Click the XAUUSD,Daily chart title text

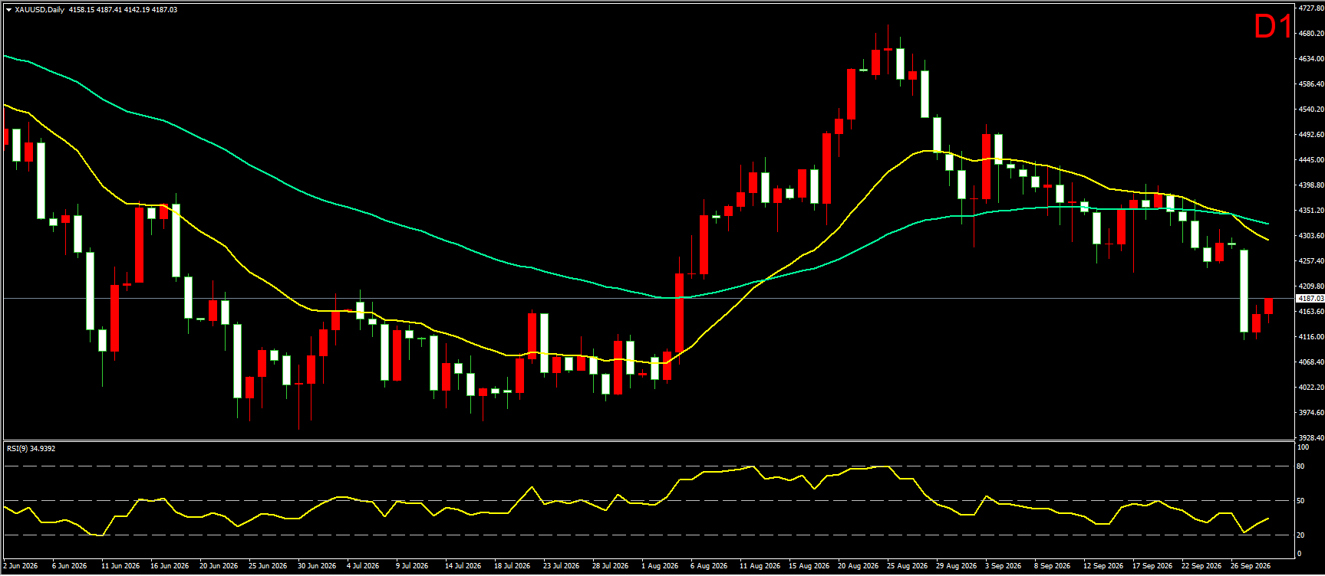coord(40,10)
